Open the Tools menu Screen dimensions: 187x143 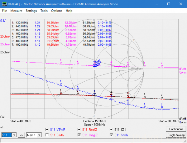(x=44, y=11)
